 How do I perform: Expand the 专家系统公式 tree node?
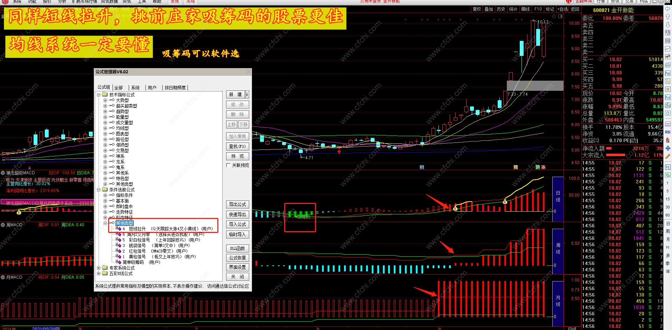(99, 268)
